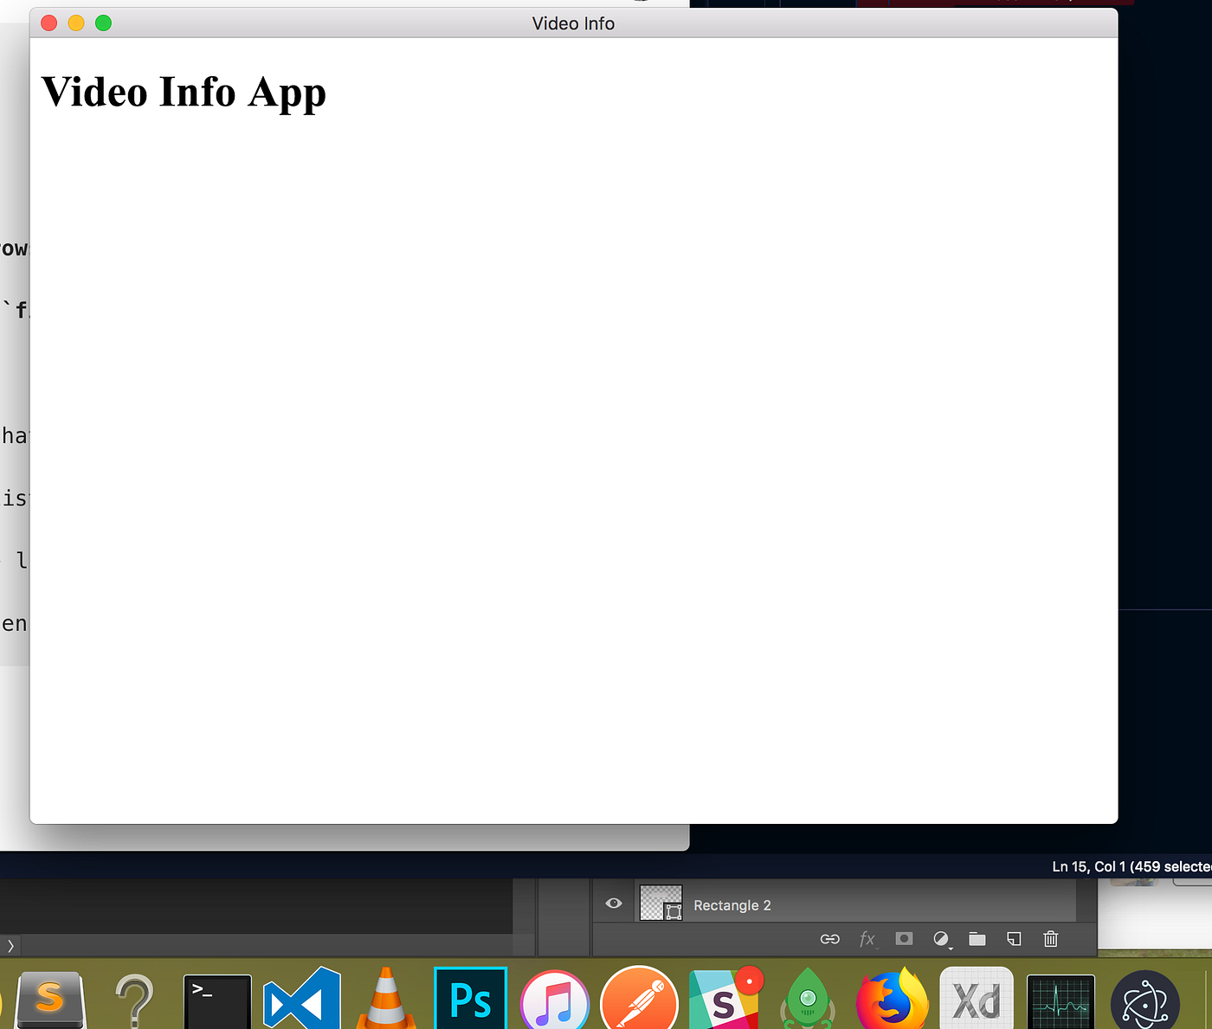Launch Adobe XD from the dock
This screenshot has height=1029, width=1212.
point(977,1000)
